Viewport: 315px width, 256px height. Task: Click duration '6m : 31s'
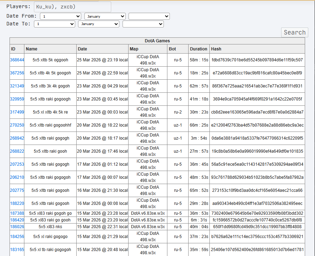pyautogui.click(x=199, y=220)
